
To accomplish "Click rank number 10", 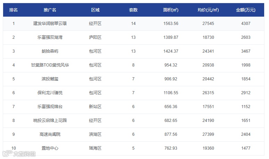I will [14, 148].
